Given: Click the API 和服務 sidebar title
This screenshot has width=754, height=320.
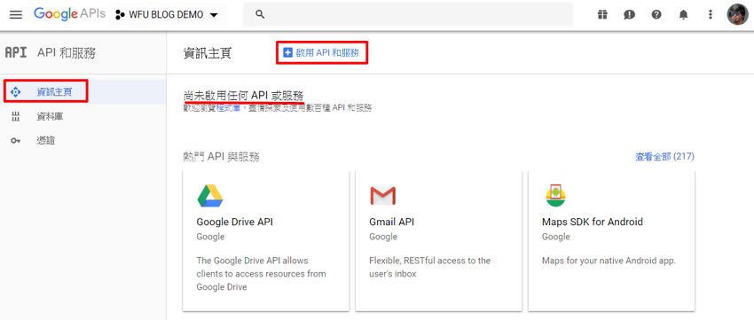Looking at the screenshot, I should coord(67,53).
